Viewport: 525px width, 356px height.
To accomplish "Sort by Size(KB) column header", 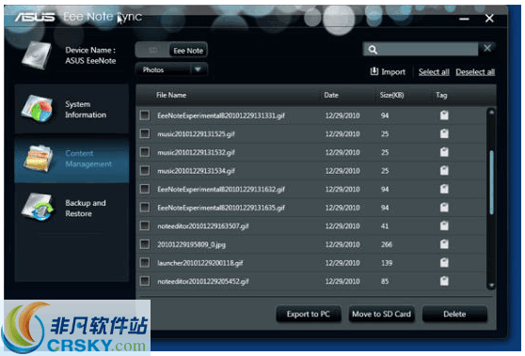I will [391, 95].
